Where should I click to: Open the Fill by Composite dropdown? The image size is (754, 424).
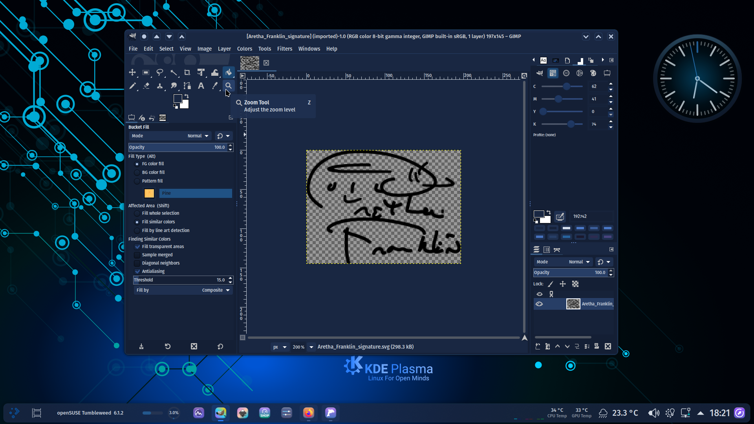(183, 290)
